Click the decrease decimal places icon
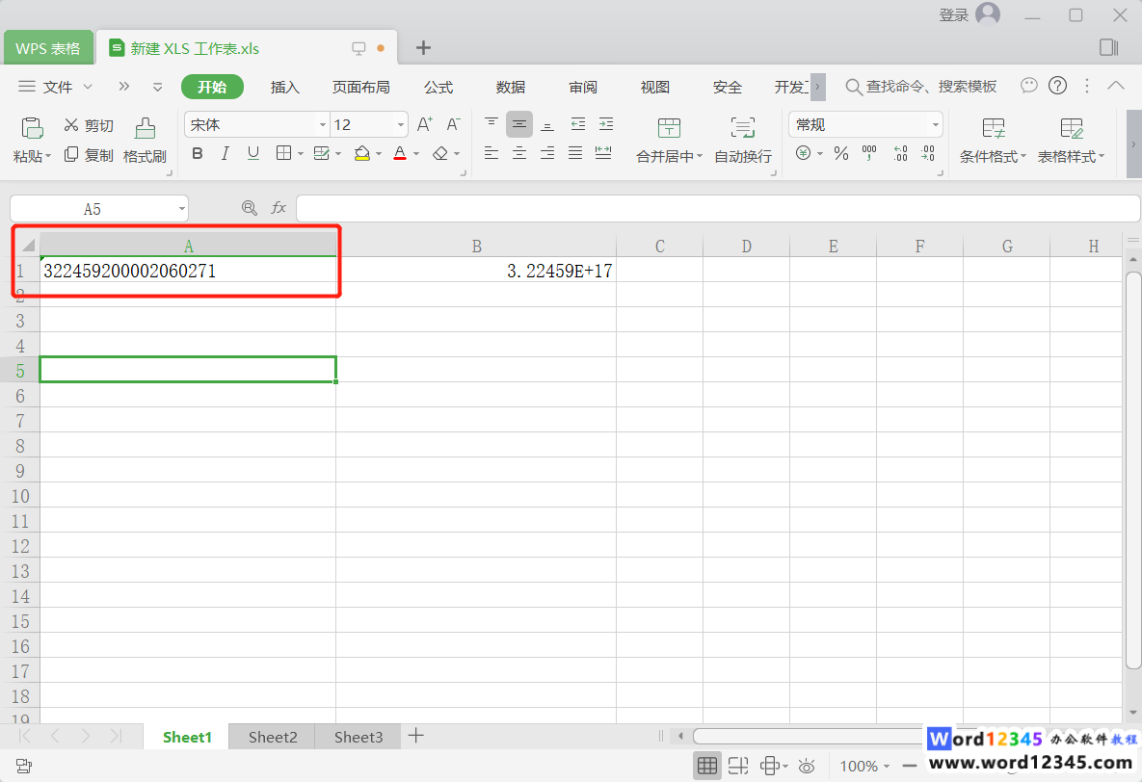The width and height of the screenshot is (1142, 782). coord(928,153)
